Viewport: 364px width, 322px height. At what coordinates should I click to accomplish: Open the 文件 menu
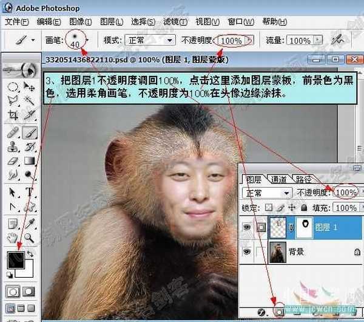pyautogui.click(x=17, y=22)
